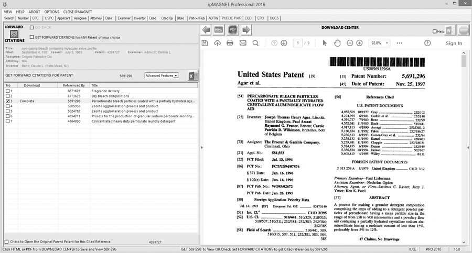The height and width of the screenshot is (253, 472).
Task: Toggle the GO BACK checkbox
Action: [31, 27]
